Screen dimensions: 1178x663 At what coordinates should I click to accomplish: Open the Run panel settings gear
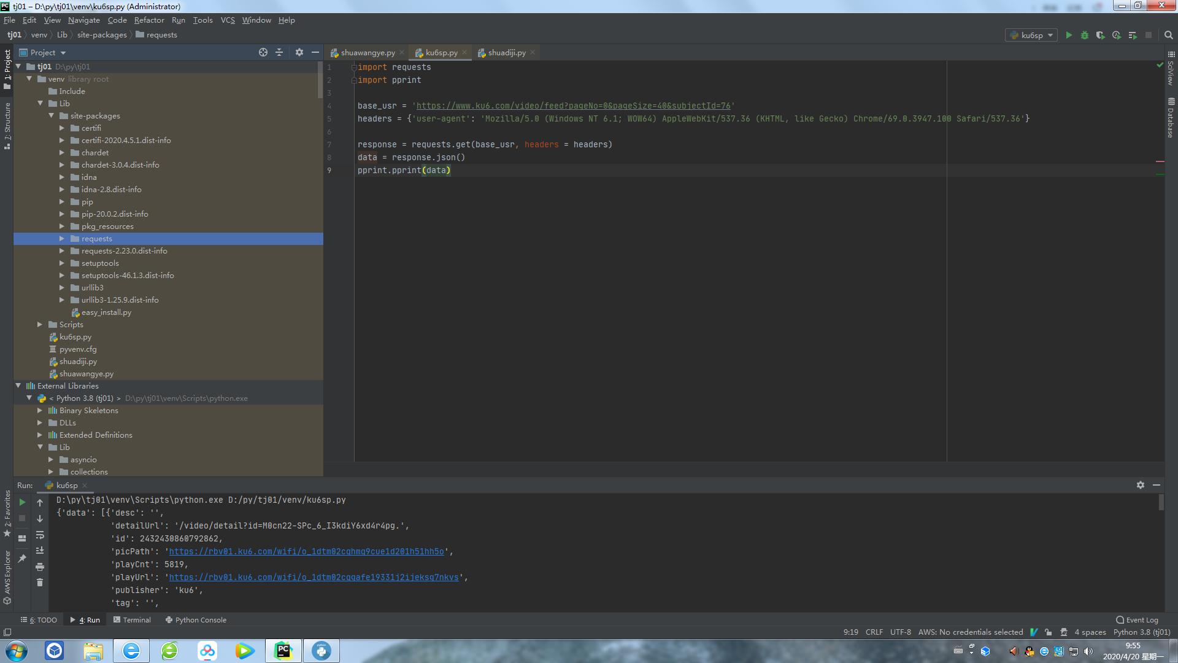click(1141, 485)
